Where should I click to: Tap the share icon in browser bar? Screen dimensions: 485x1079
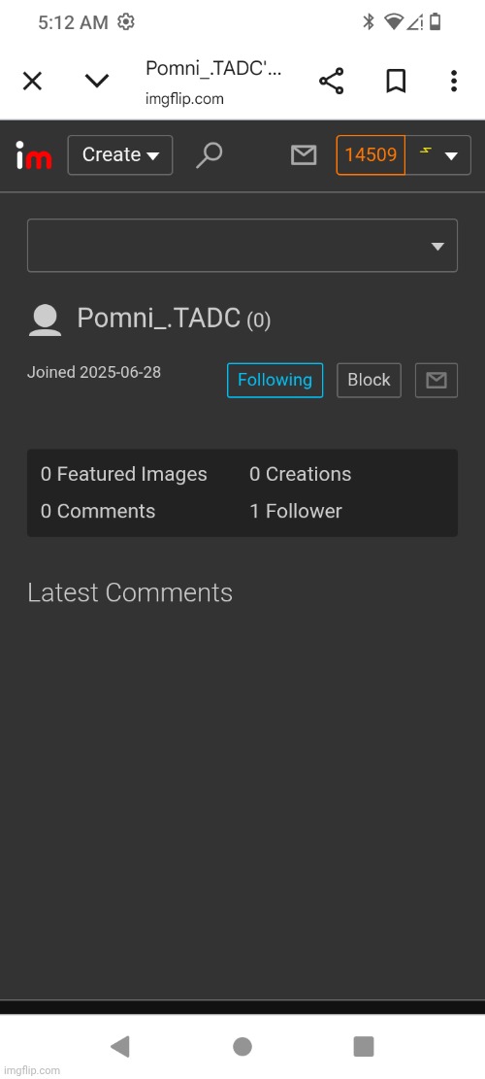point(331,82)
